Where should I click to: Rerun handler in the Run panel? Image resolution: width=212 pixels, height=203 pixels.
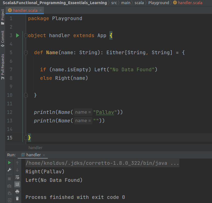point(9,163)
